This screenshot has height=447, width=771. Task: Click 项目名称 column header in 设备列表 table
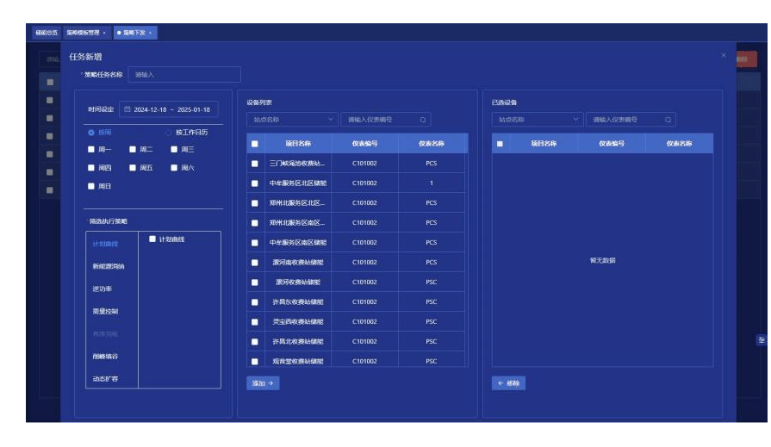298,144
